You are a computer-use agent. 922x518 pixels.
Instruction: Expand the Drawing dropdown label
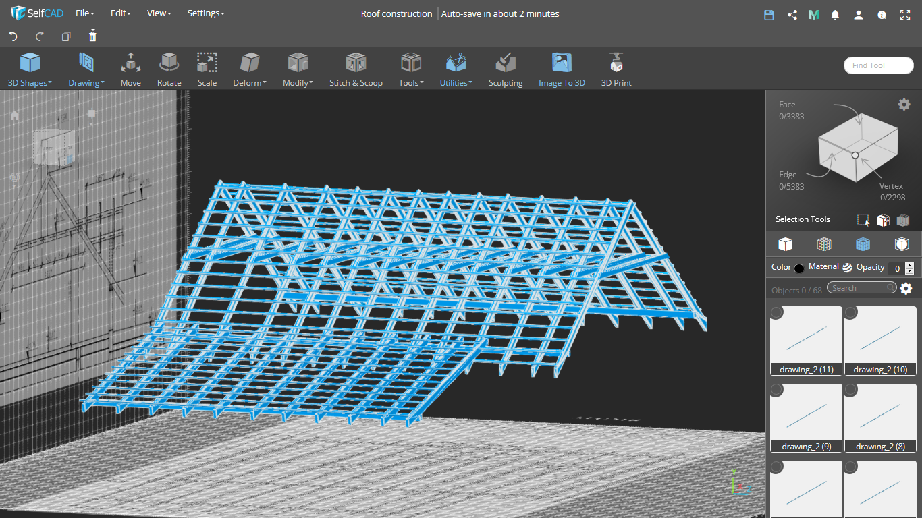(86, 83)
